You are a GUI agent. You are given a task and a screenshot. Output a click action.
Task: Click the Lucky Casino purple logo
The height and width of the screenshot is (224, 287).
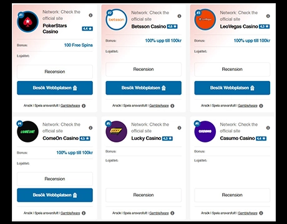click(116, 131)
